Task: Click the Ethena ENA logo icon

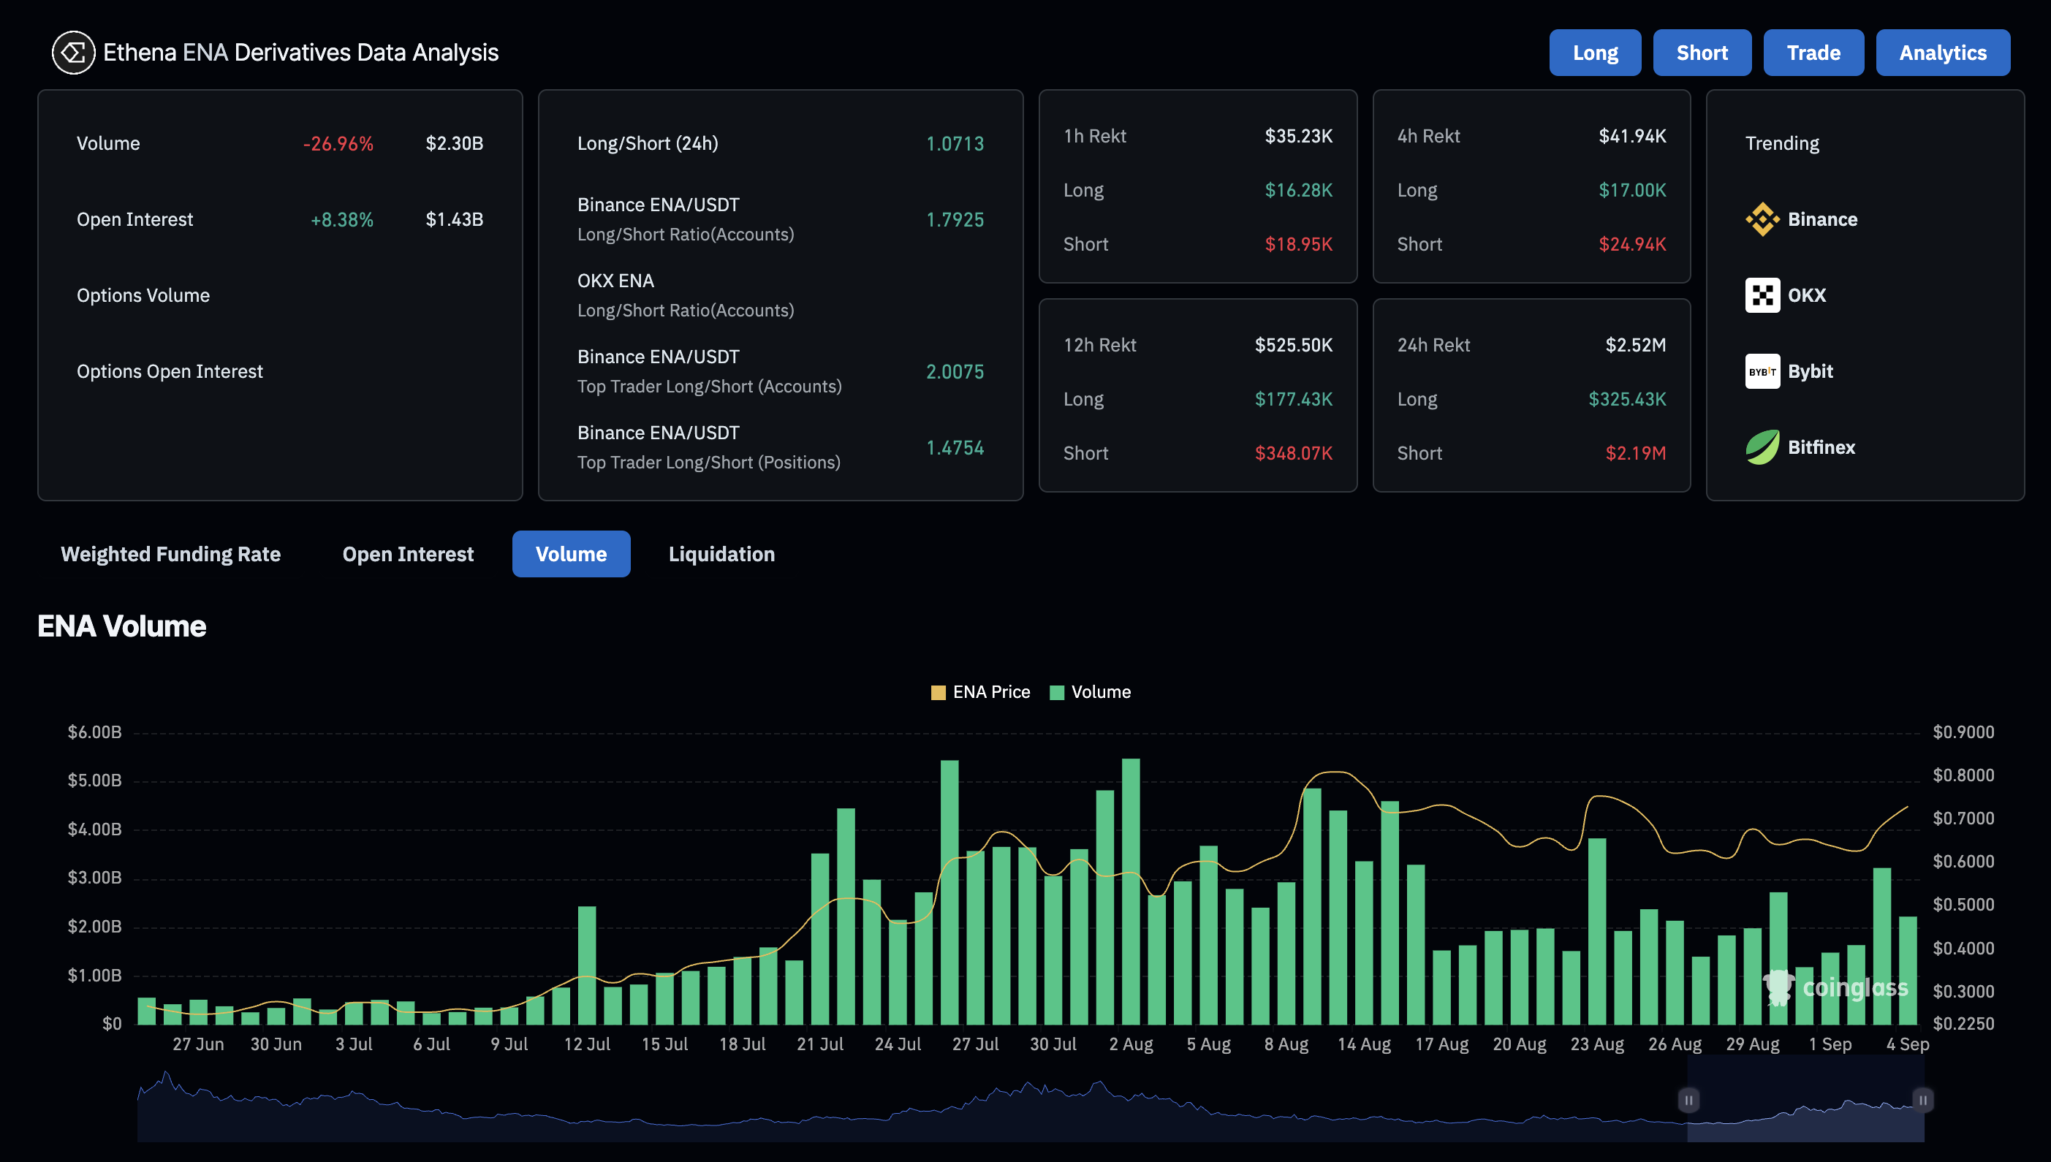Action: (x=72, y=53)
